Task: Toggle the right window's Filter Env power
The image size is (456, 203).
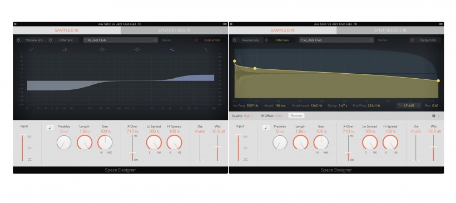Action: (266, 40)
